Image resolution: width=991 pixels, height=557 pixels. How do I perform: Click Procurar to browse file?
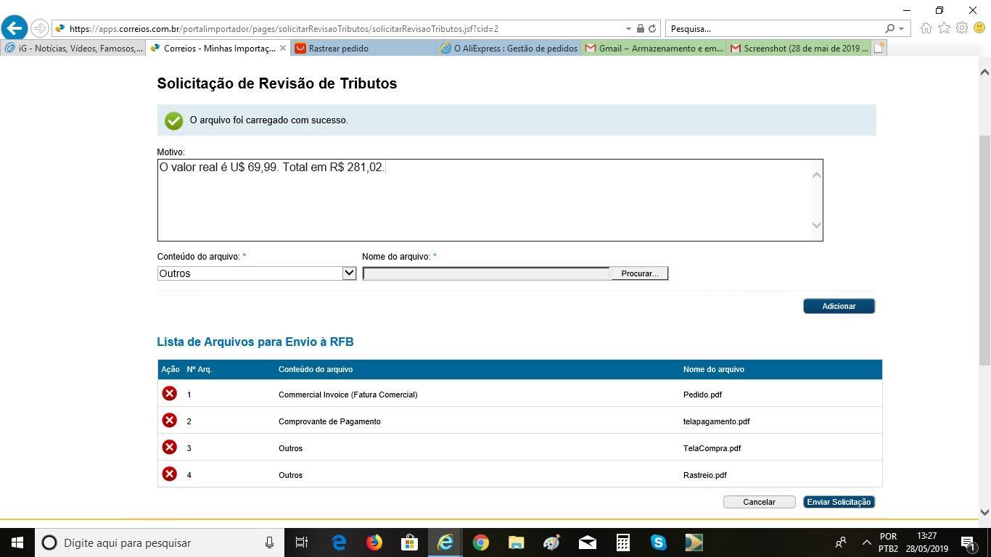[639, 273]
